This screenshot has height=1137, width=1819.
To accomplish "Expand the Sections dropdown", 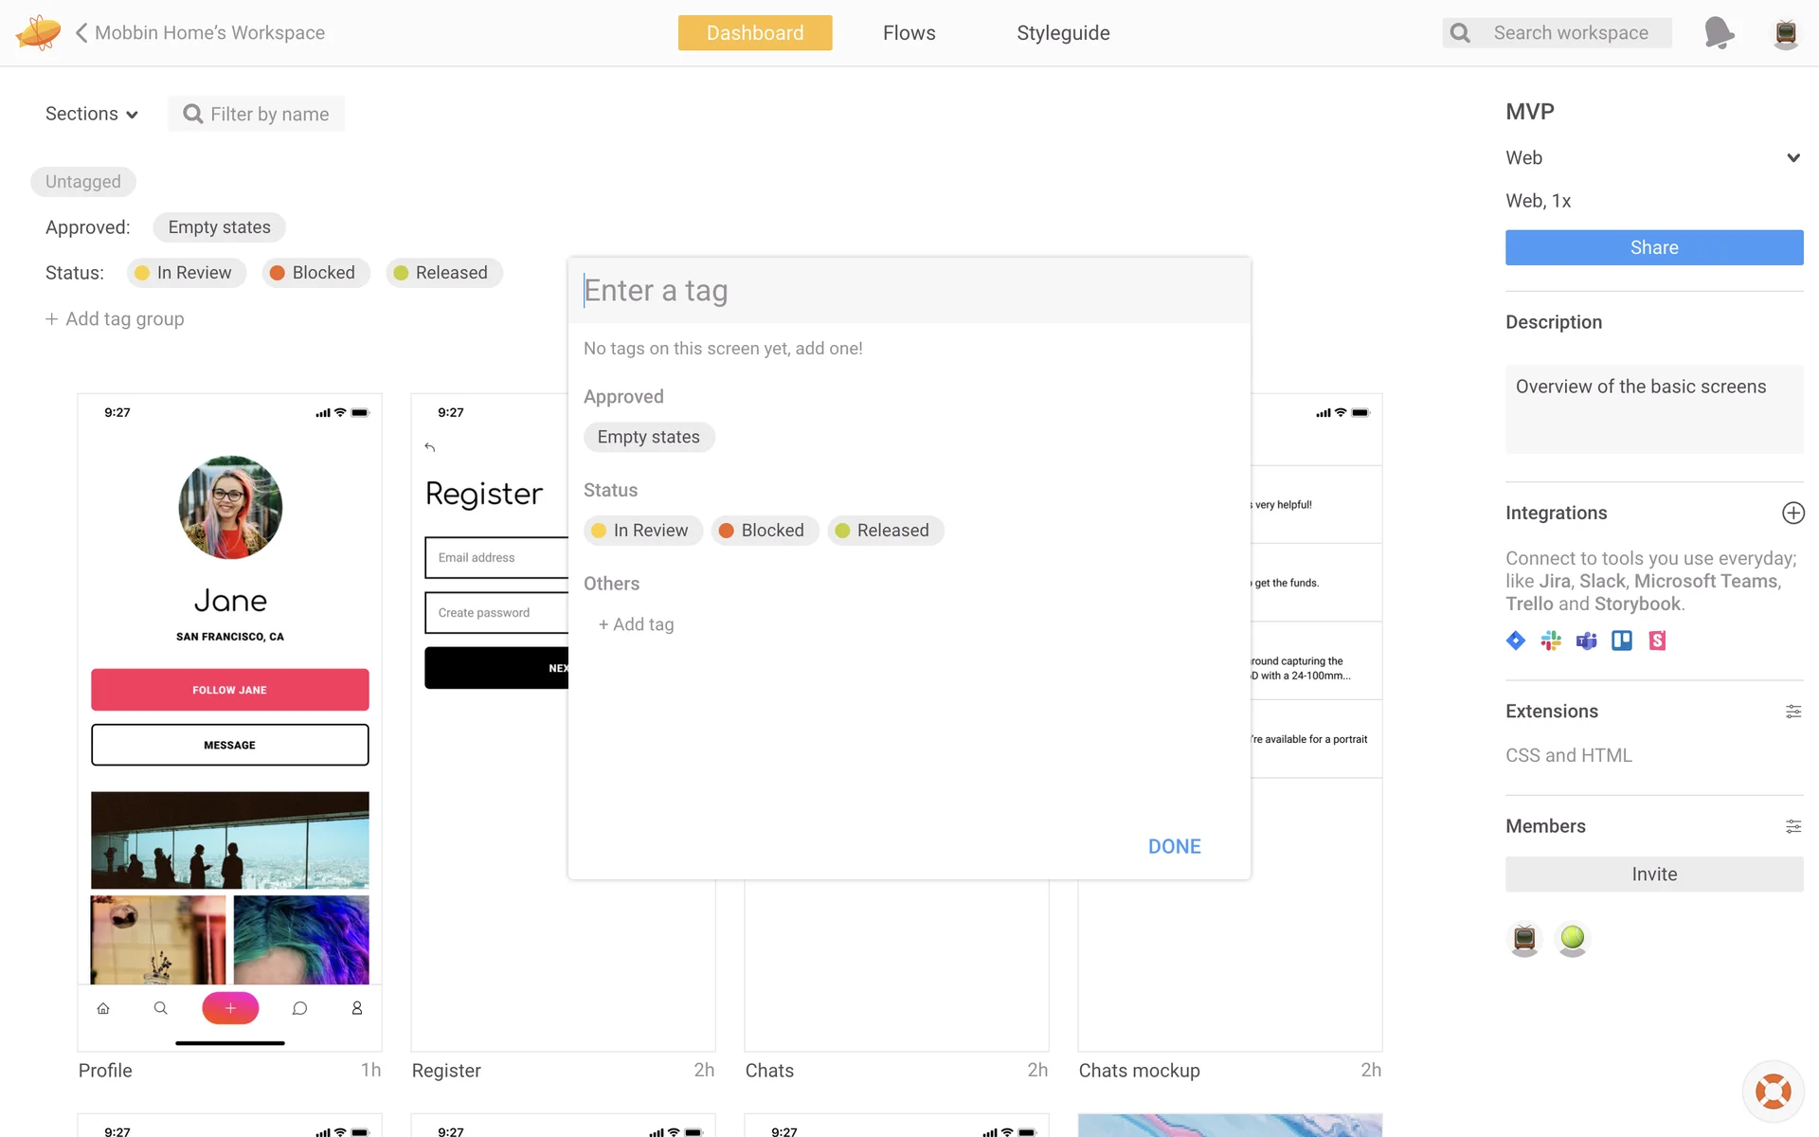I will (92, 114).
